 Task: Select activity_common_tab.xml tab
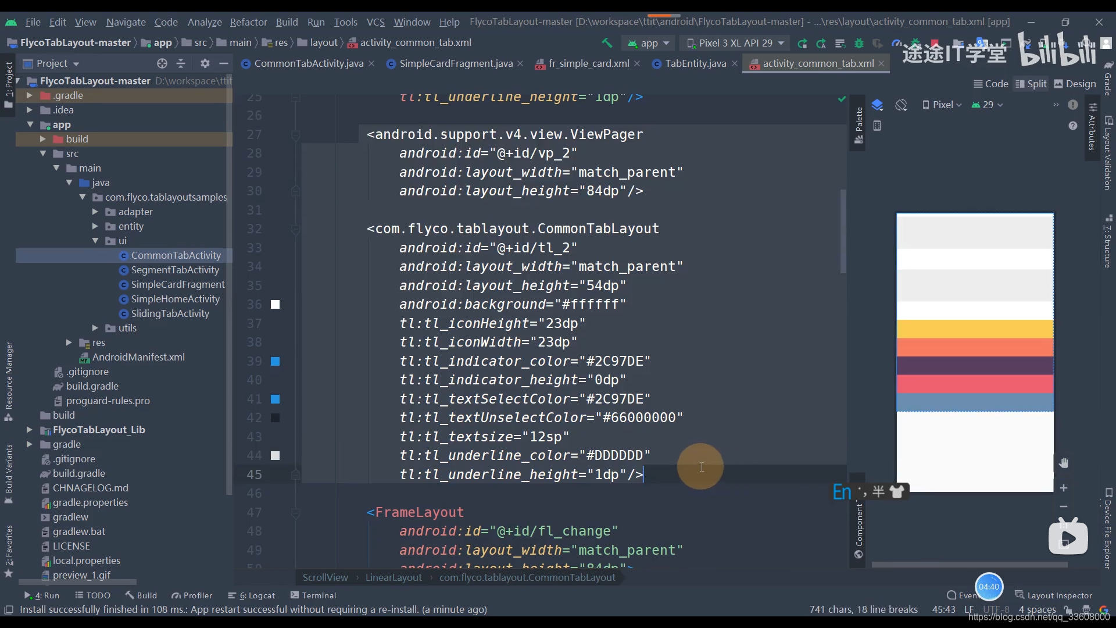click(816, 63)
